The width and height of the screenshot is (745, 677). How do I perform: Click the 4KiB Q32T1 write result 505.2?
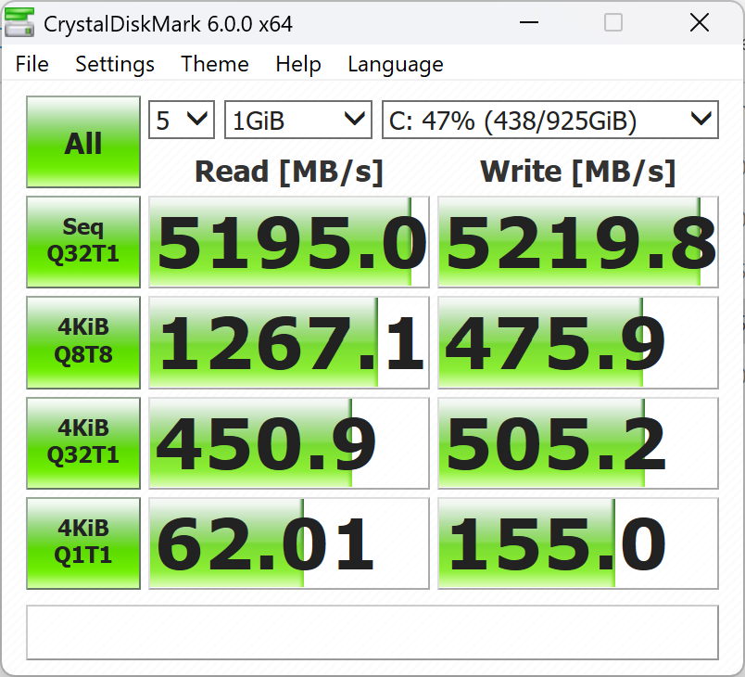[x=578, y=442]
